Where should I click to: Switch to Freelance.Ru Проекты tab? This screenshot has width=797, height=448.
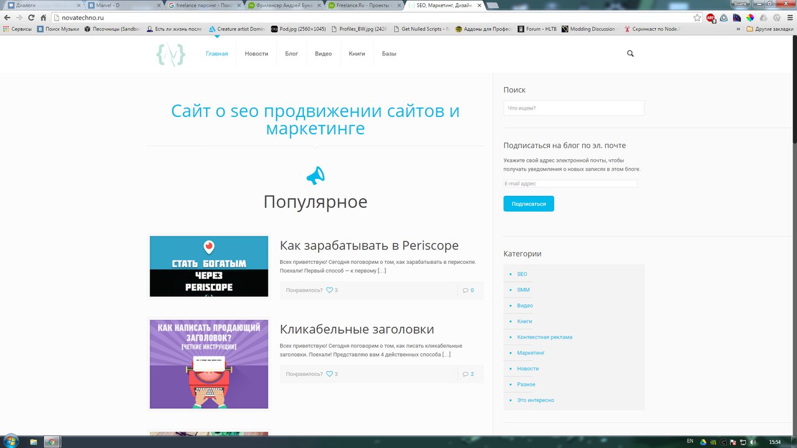(x=364, y=5)
